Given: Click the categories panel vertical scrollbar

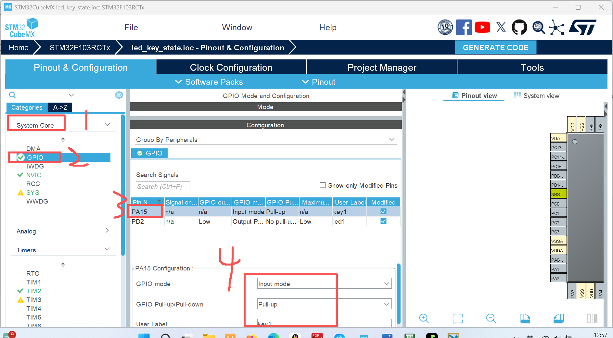Looking at the screenshot, I should (x=122, y=185).
